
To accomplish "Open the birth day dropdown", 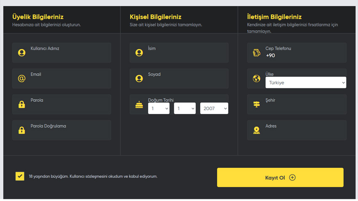I will coord(158,108).
